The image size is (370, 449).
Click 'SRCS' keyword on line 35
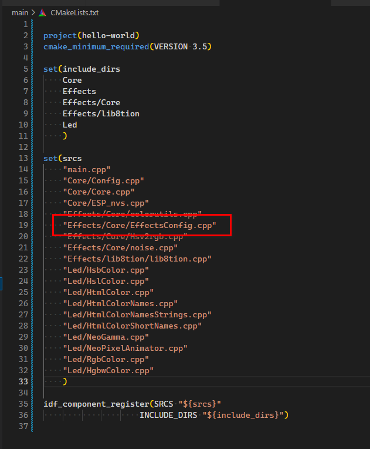click(x=164, y=404)
